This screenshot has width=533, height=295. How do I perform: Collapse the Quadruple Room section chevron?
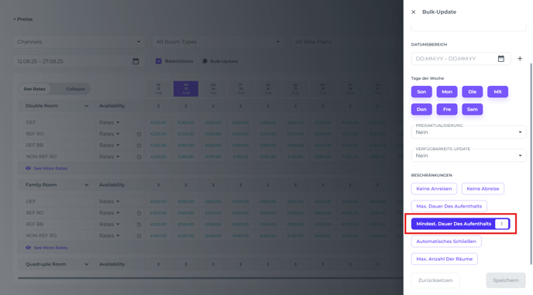coord(86,264)
